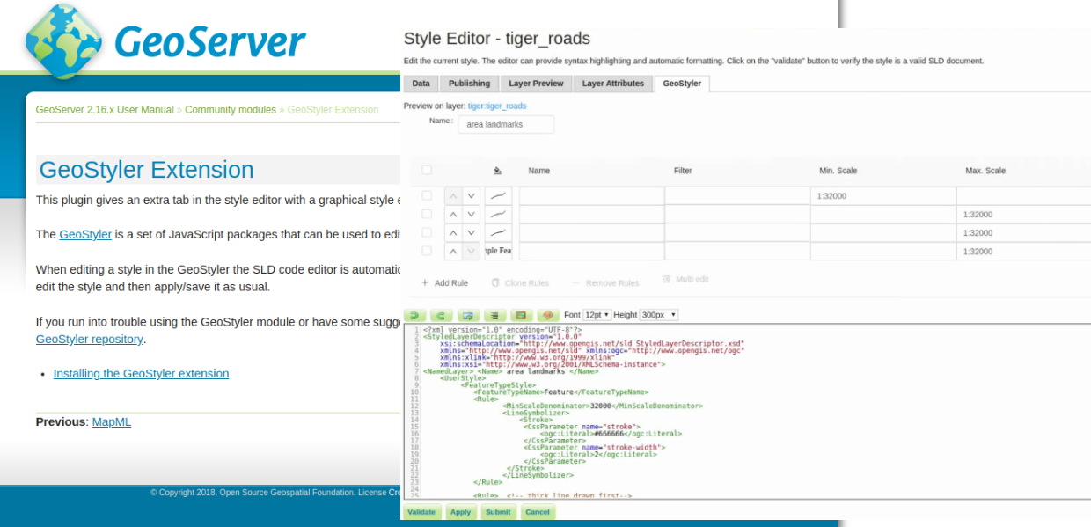Tick the checkbox of the third rule row
The width and height of the screenshot is (1091, 527).
tap(427, 232)
